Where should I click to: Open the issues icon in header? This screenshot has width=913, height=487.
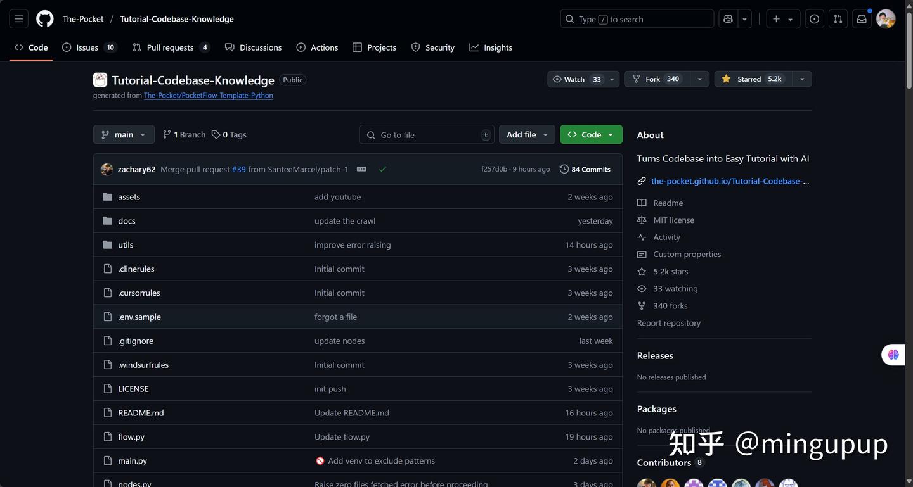pyautogui.click(x=815, y=19)
